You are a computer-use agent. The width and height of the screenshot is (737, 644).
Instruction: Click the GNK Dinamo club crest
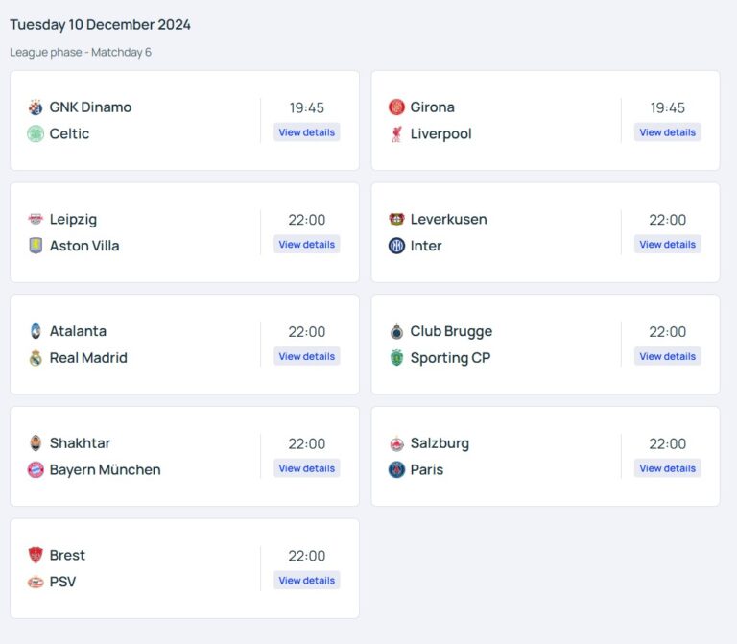pos(36,107)
